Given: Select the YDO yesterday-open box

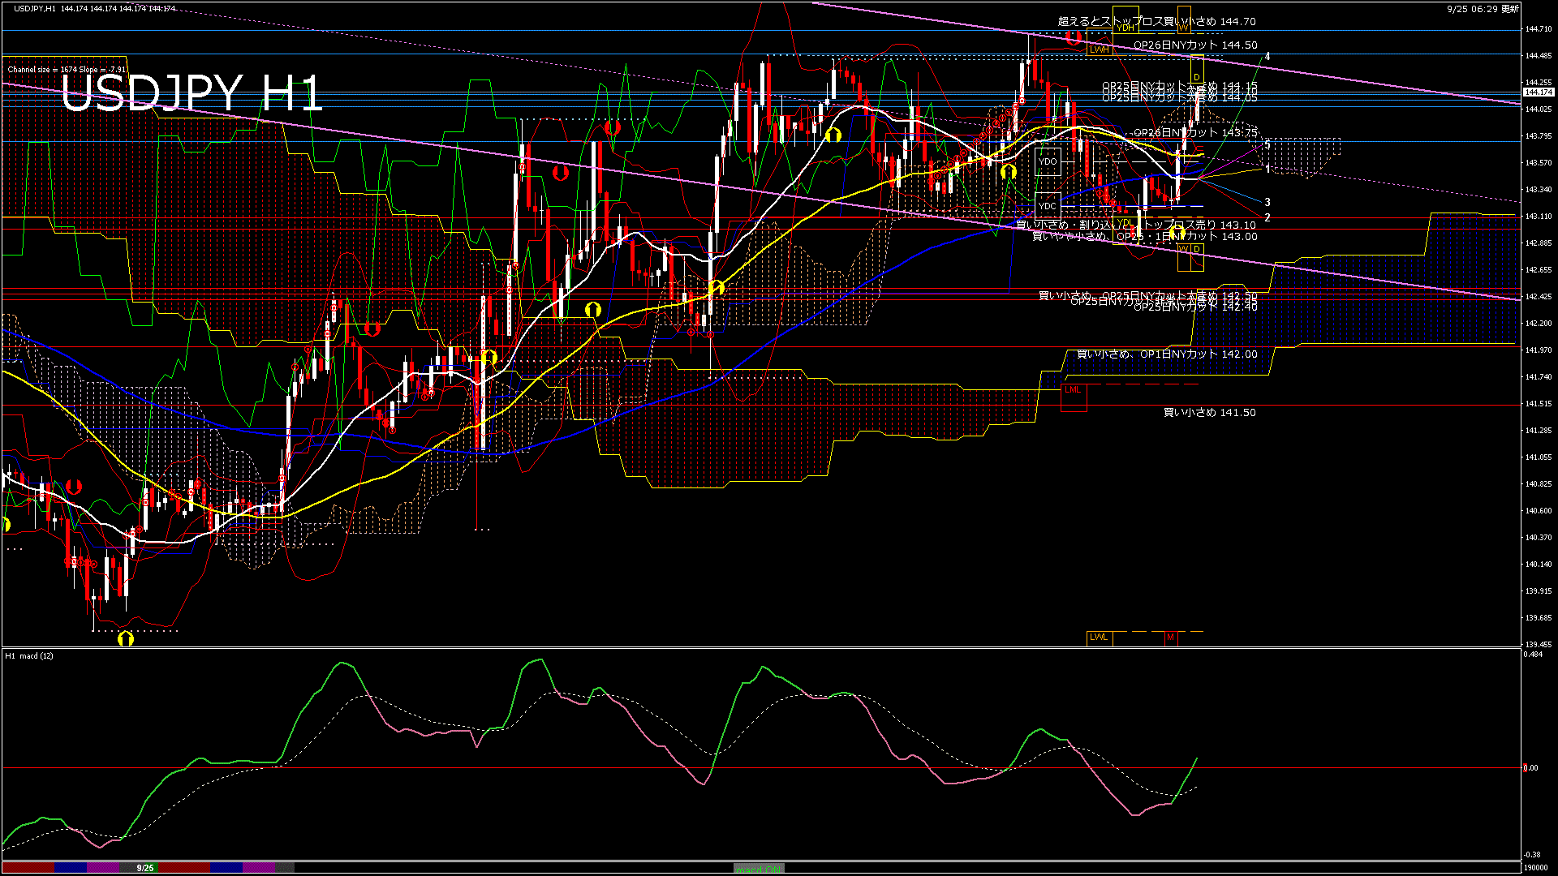Looking at the screenshot, I should (x=1048, y=161).
